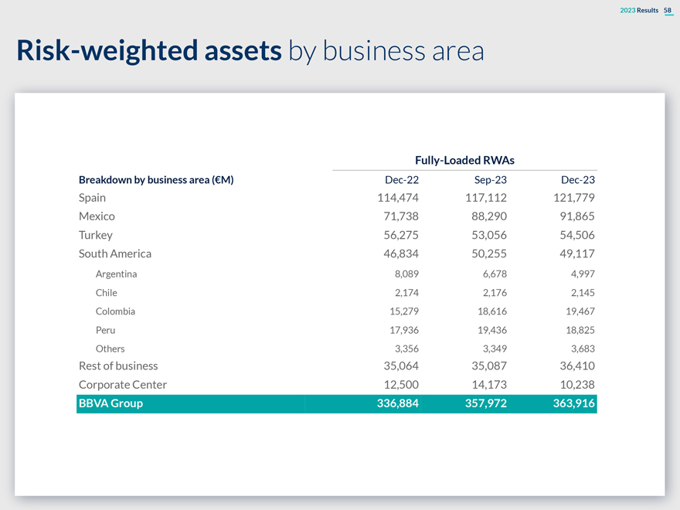This screenshot has height=510, width=680.
Task: Click the 'Breakdown by business area (€M)' header
Action: click(156, 180)
